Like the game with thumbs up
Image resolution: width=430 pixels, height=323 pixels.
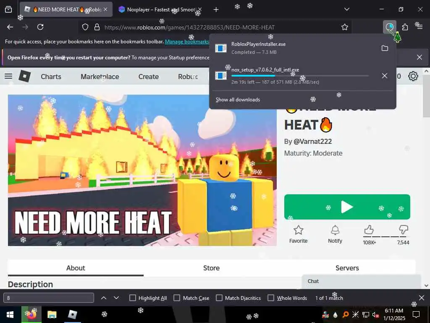click(369, 230)
